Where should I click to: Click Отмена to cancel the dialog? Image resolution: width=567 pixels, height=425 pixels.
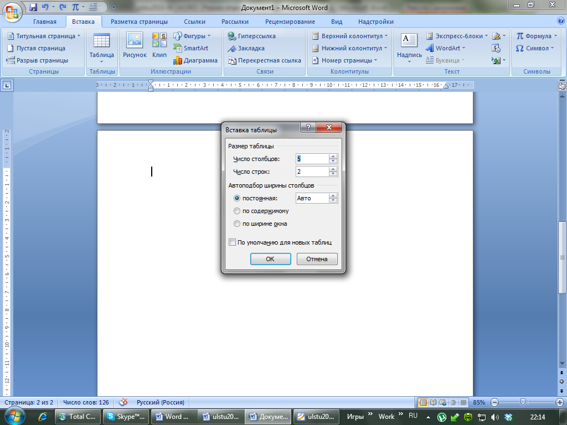pyautogui.click(x=317, y=259)
